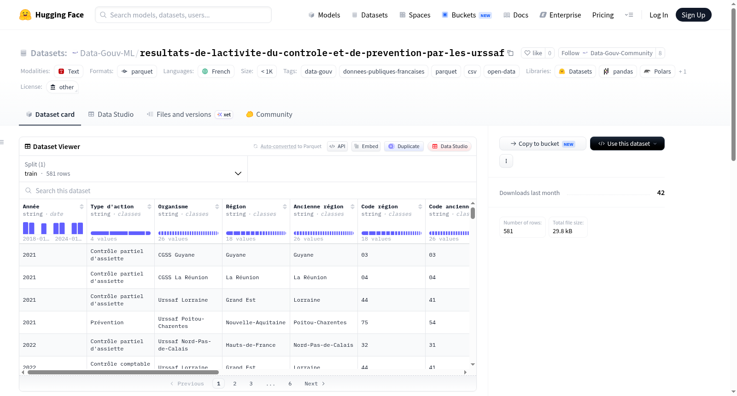This screenshot has width=737, height=396.
Task: Open Use this dataset dropdown
Action: (627, 143)
